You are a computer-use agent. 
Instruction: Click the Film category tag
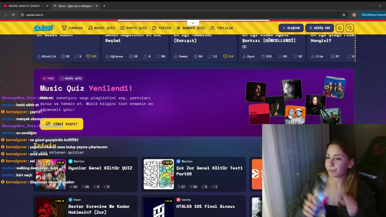point(317,56)
